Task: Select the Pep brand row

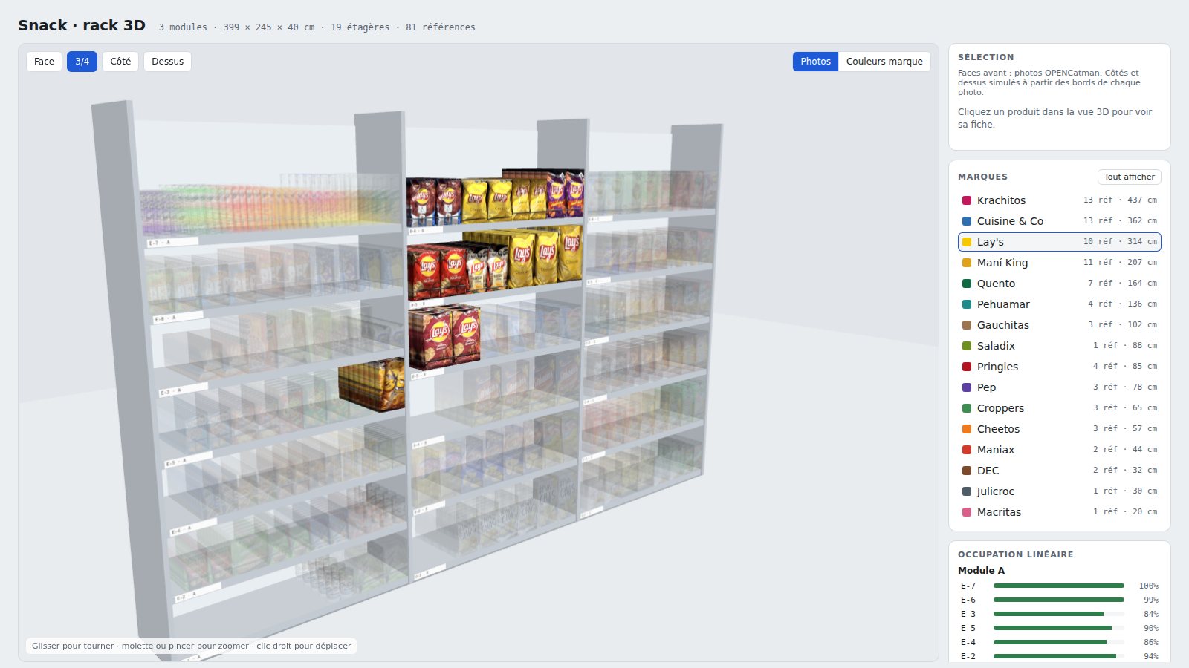Action: pos(1060,387)
